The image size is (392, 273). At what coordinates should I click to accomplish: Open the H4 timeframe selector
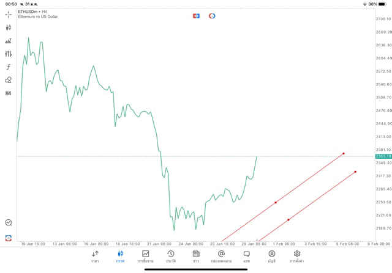tap(9, 93)
